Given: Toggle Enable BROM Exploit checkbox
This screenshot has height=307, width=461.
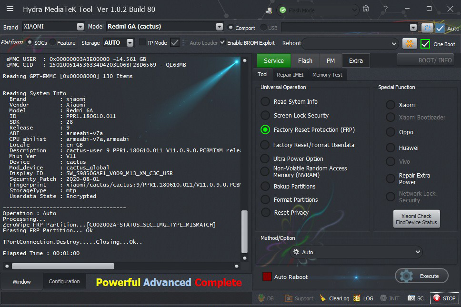Looking at the screenshot, I should tap(222, 42).
